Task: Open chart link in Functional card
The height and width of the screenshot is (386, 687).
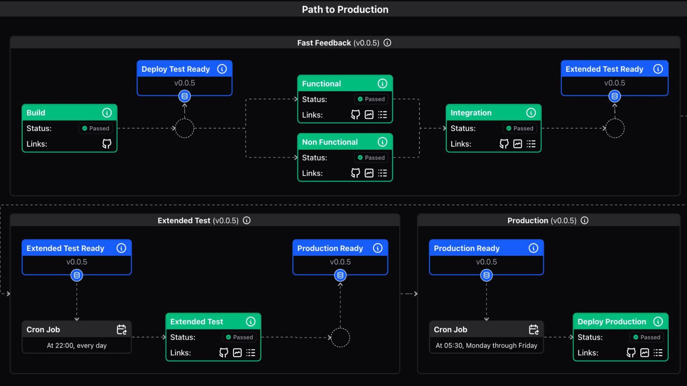Action: [369, 115]
